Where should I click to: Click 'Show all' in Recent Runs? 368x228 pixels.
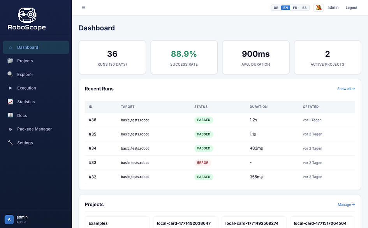pyautogui.click(x=346, y=89)
